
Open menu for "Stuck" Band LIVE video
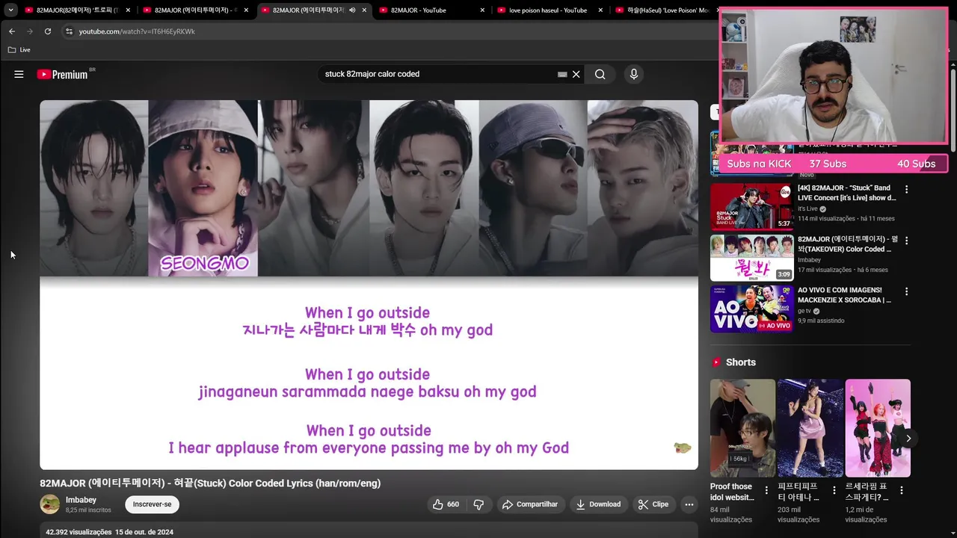tap(906, 190)
